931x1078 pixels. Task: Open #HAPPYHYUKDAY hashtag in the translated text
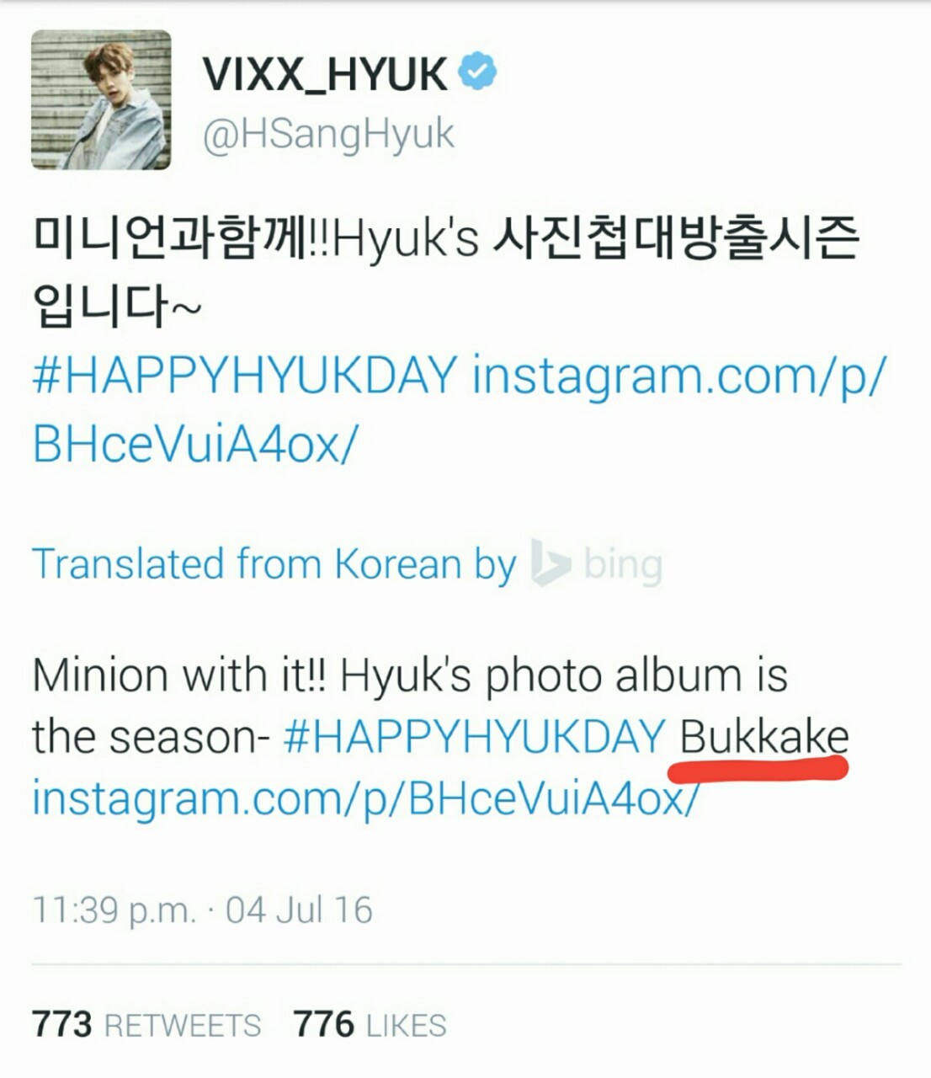click(x=475, y=737)
